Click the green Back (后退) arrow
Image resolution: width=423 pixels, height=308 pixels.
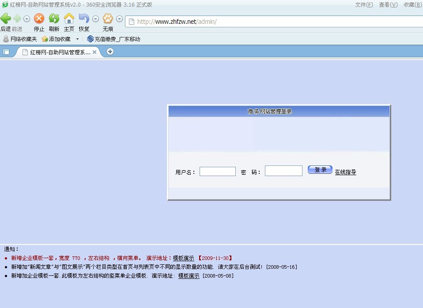click(x=6, y=19)
